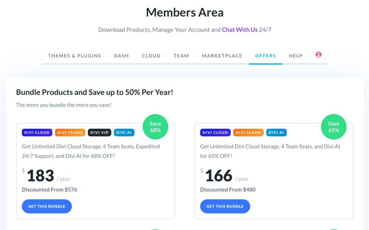Click Divi Teams tag in second bundle
The height and width of the screenshot is (230, 369).
tap(248, 133)
